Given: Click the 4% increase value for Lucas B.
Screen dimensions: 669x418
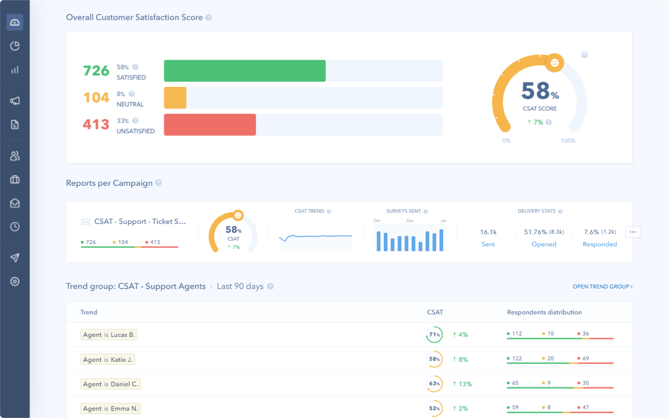Looking at the screenshot, I should coord(460,335).
